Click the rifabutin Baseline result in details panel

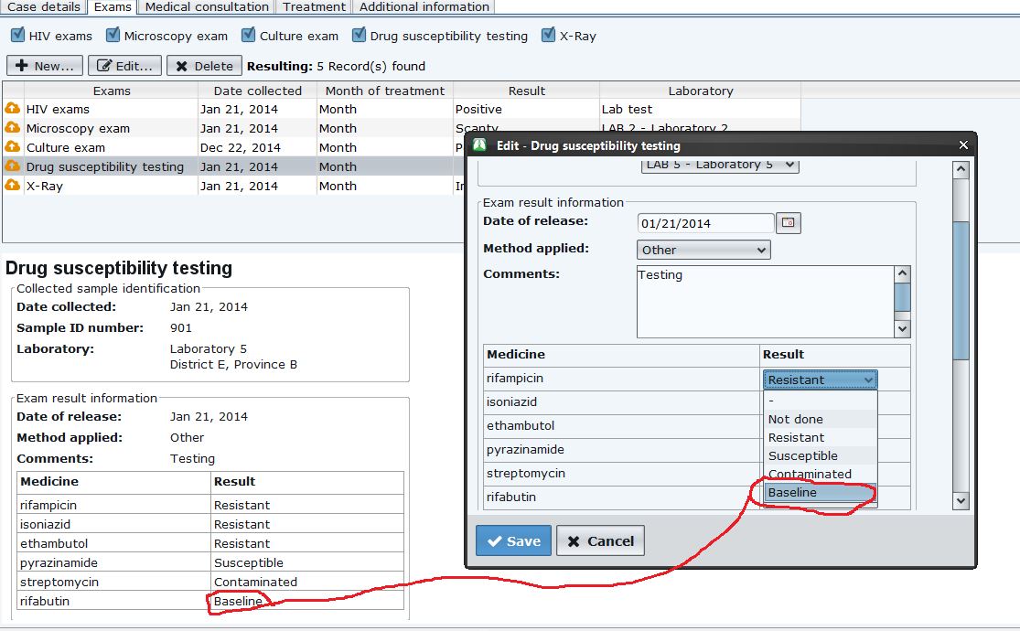coord(238,601)
